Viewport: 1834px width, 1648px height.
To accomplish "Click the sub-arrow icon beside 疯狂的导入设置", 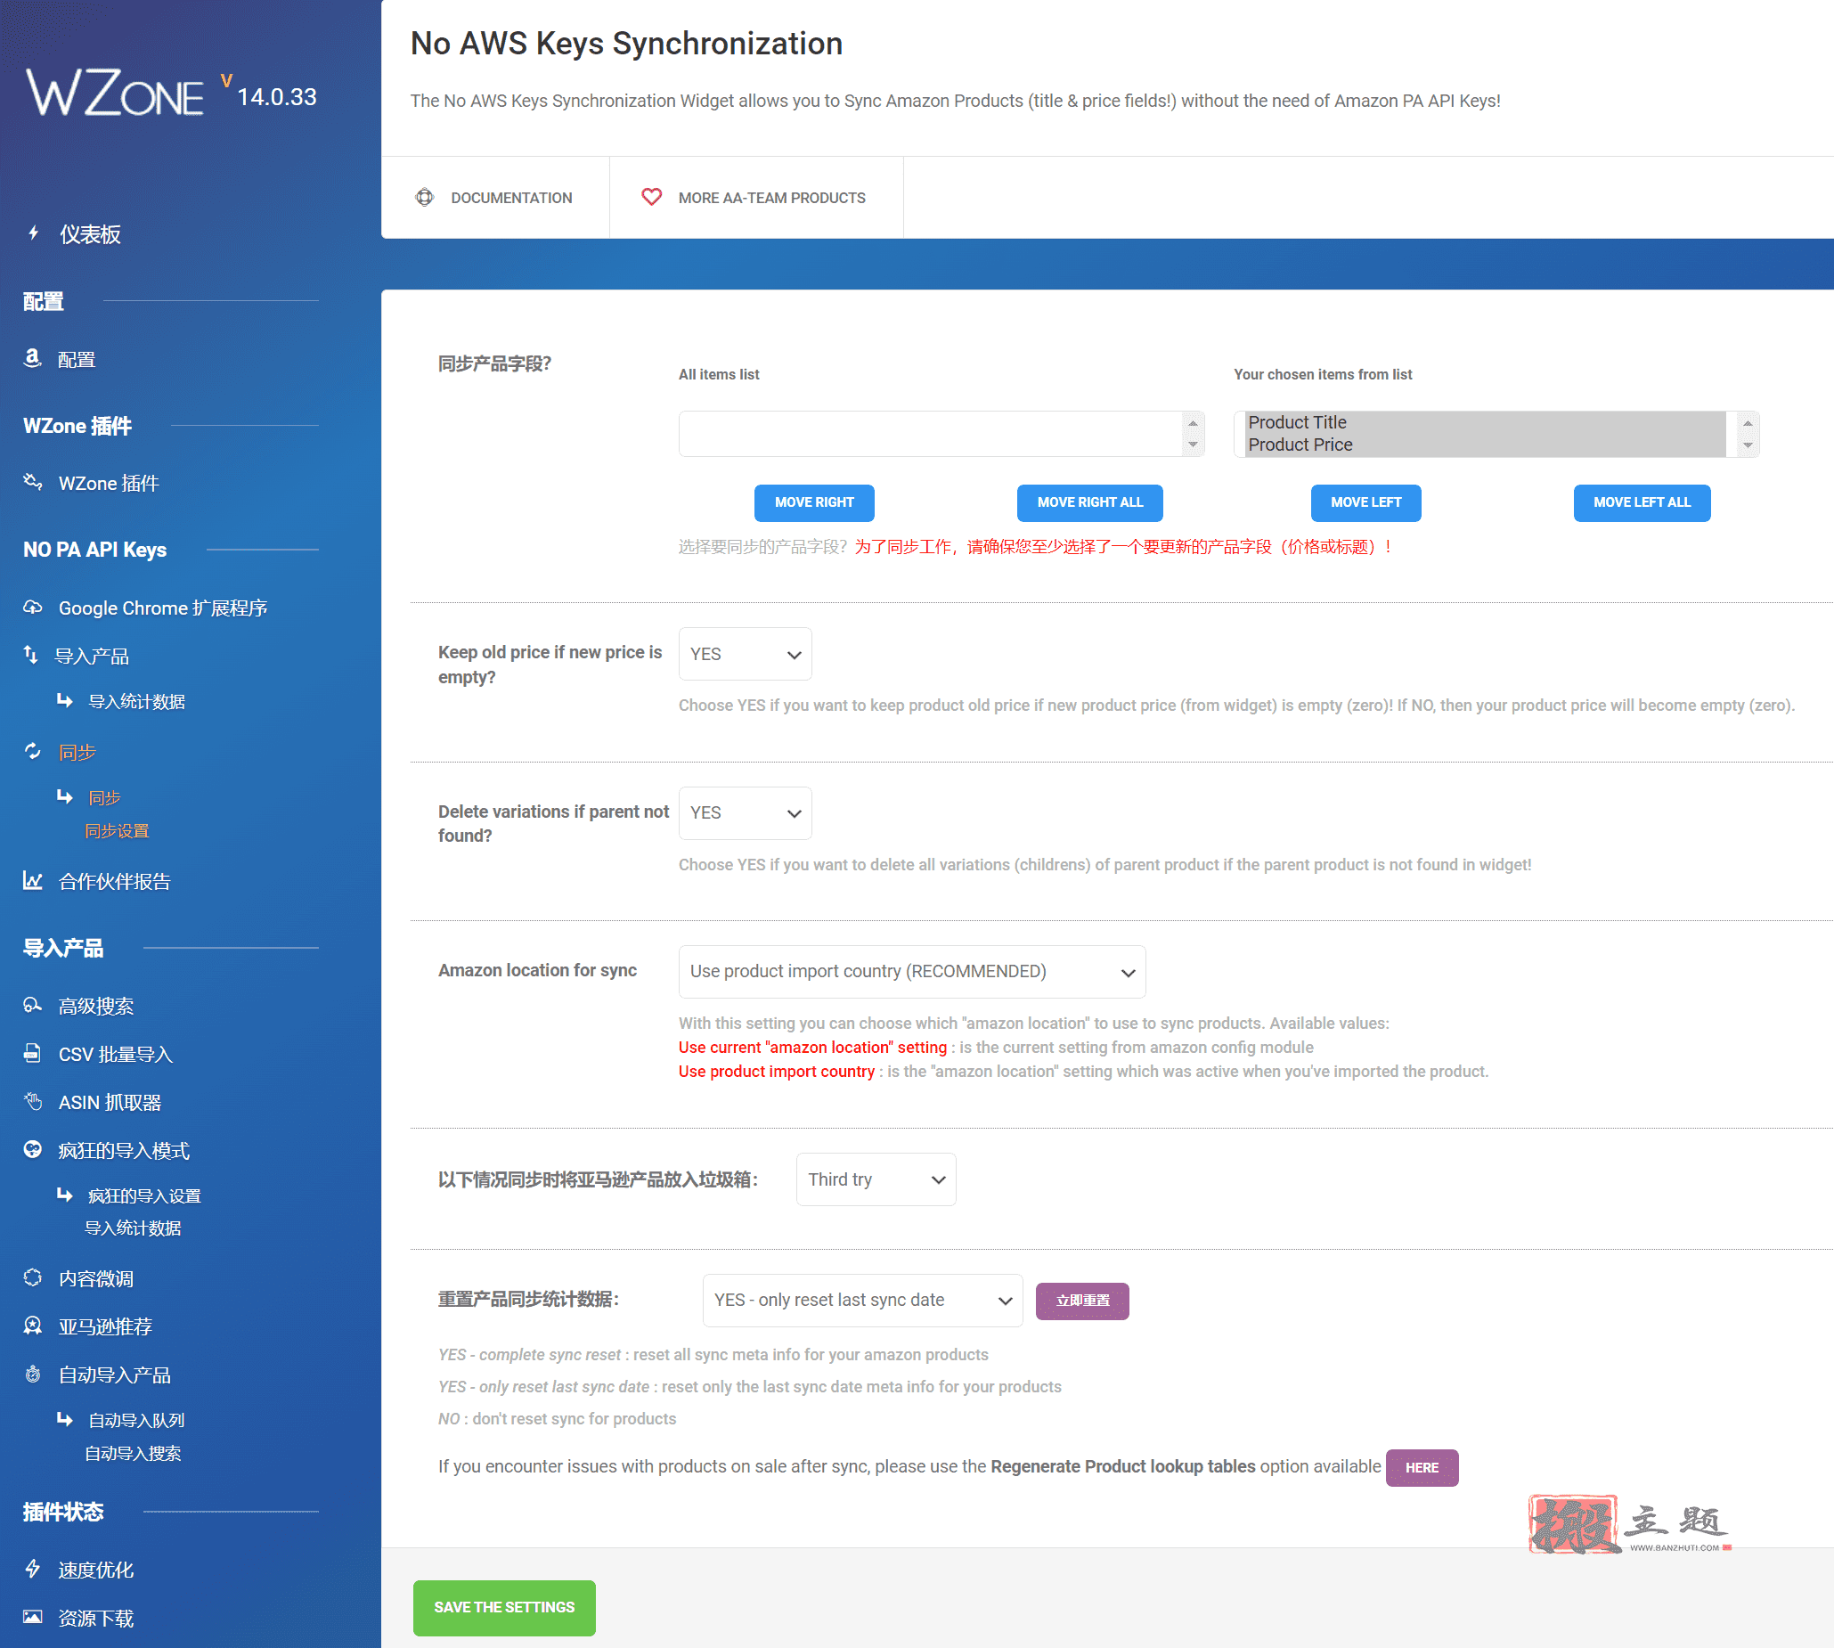I will (64, 1195).
